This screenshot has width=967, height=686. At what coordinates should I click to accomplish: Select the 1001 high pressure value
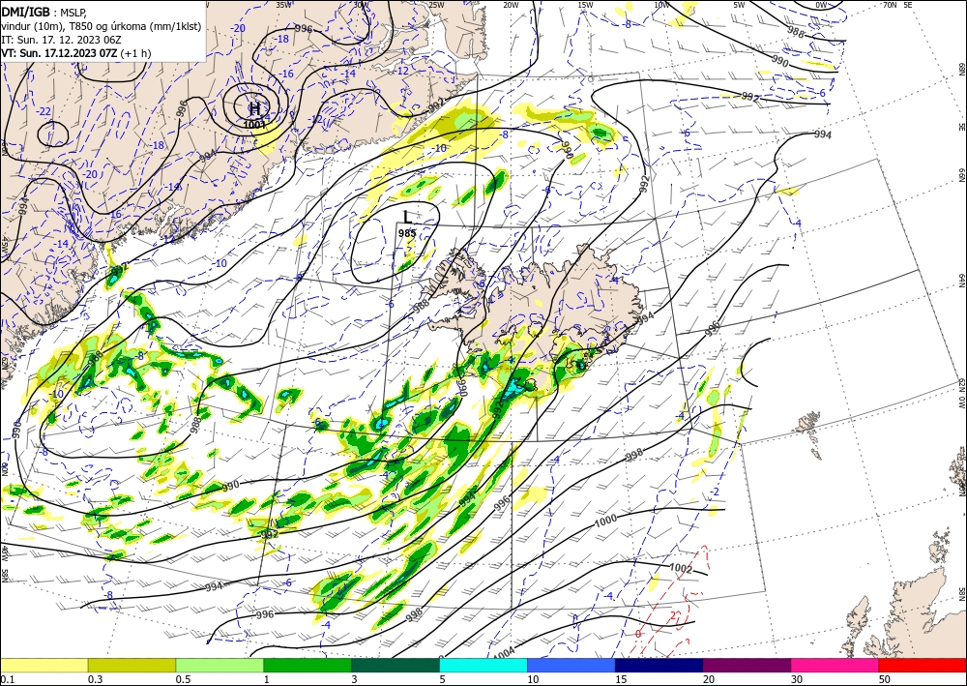click(254, 124)
